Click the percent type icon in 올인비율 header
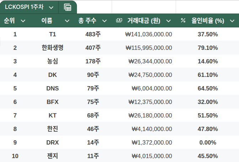This screenshot has height=162, width=239. [x=183, y=21]
